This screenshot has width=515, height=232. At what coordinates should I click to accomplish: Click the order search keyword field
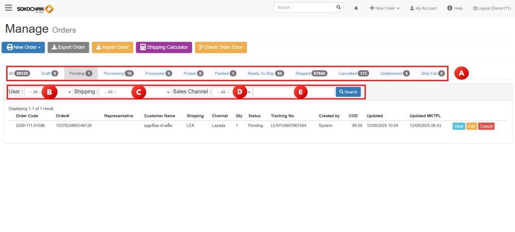tap(294, 92)
